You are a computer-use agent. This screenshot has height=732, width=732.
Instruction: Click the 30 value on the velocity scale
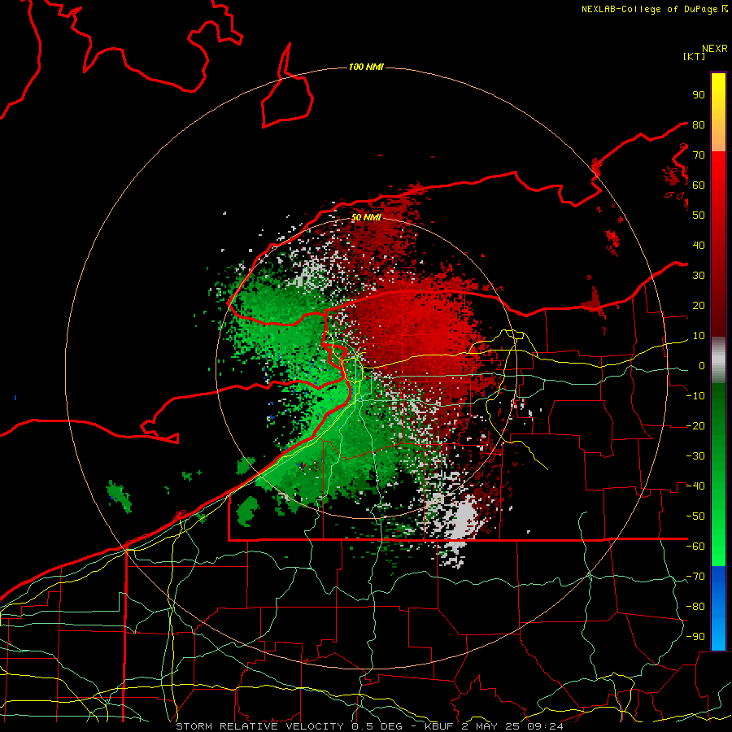(699, 276)
